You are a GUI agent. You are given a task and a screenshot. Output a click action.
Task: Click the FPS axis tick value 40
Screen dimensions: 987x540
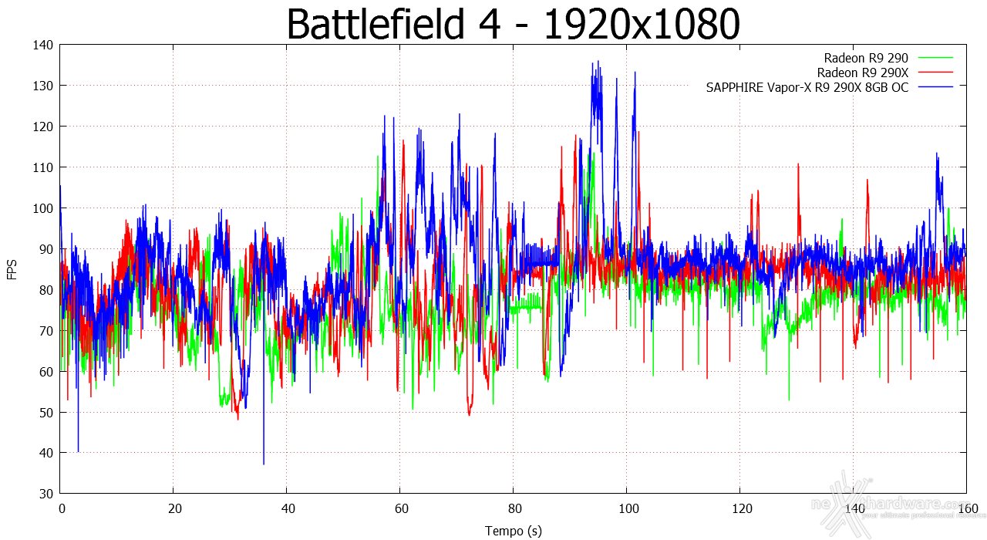[x=47, y=453]
